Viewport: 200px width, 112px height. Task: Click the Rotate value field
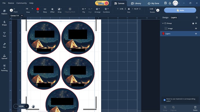click(151, 9)
